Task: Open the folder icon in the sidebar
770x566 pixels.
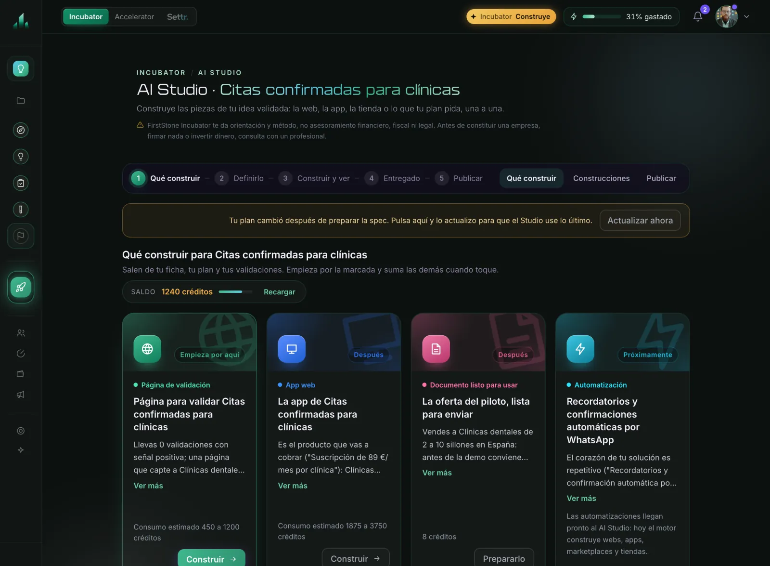Action: tap(21, 101)
